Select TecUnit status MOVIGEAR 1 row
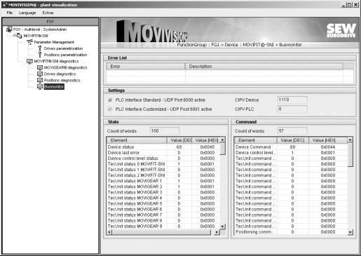Viewport: 361px width, 256px height. (163, 181)
